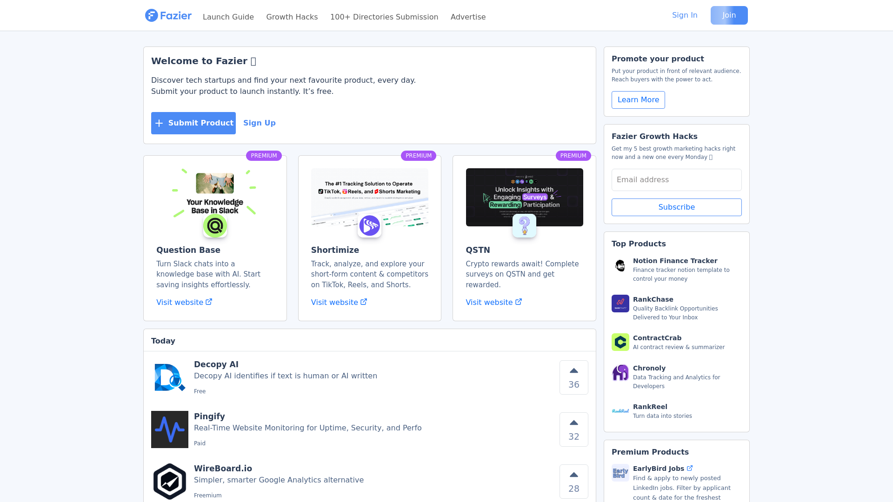Screen dimensions: 893x502
Task: Open ContractCrab product link
Action: click(657, 338)
